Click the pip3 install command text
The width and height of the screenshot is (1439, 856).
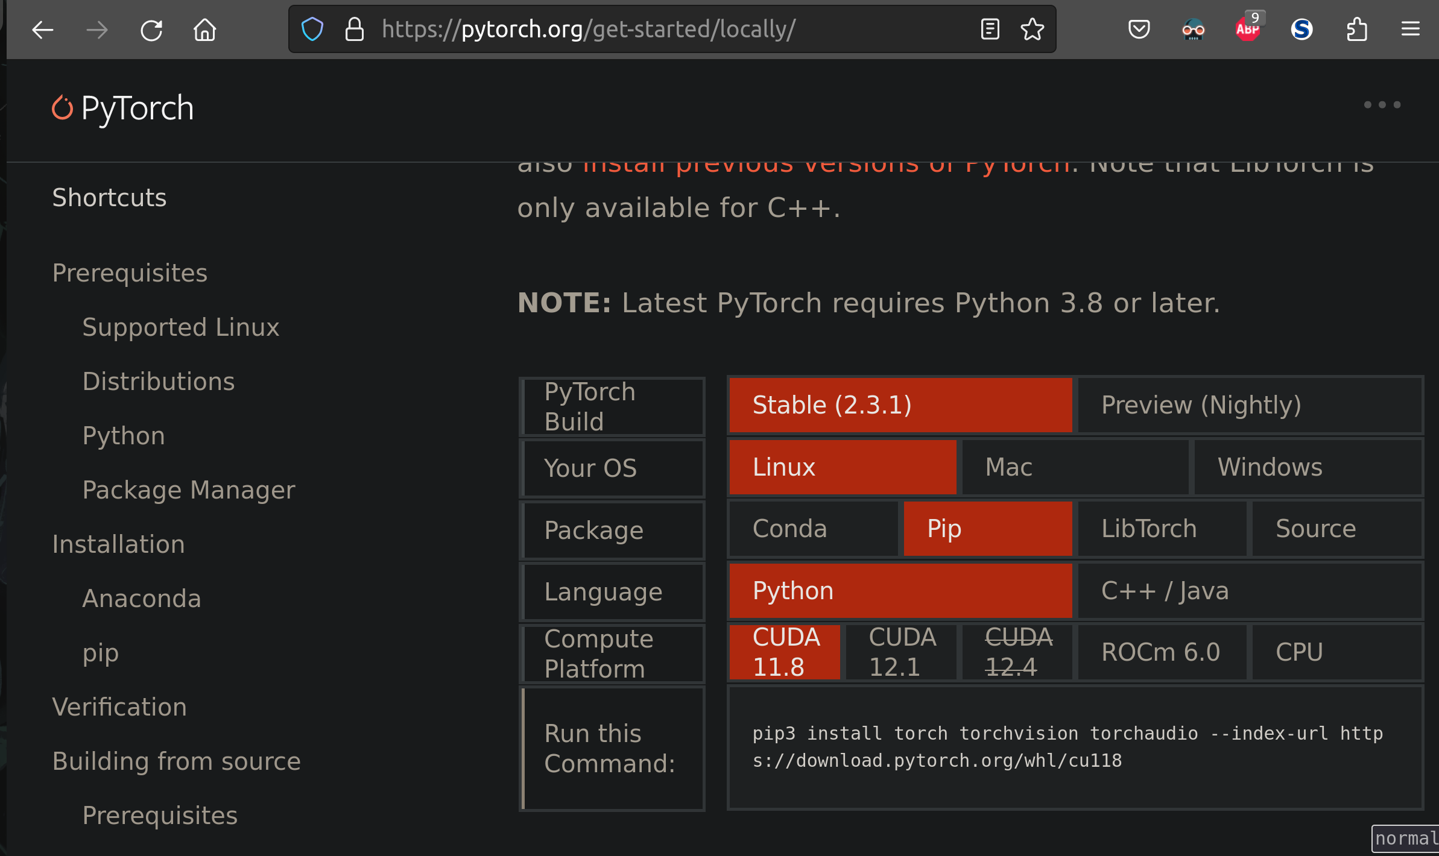(1067, 747)
